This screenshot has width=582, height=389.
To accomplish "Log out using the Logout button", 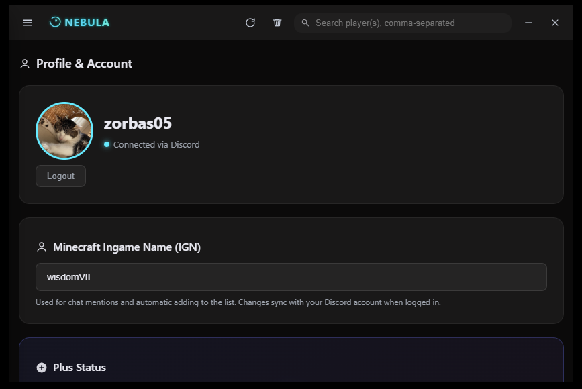I will [x=60, y=176].
